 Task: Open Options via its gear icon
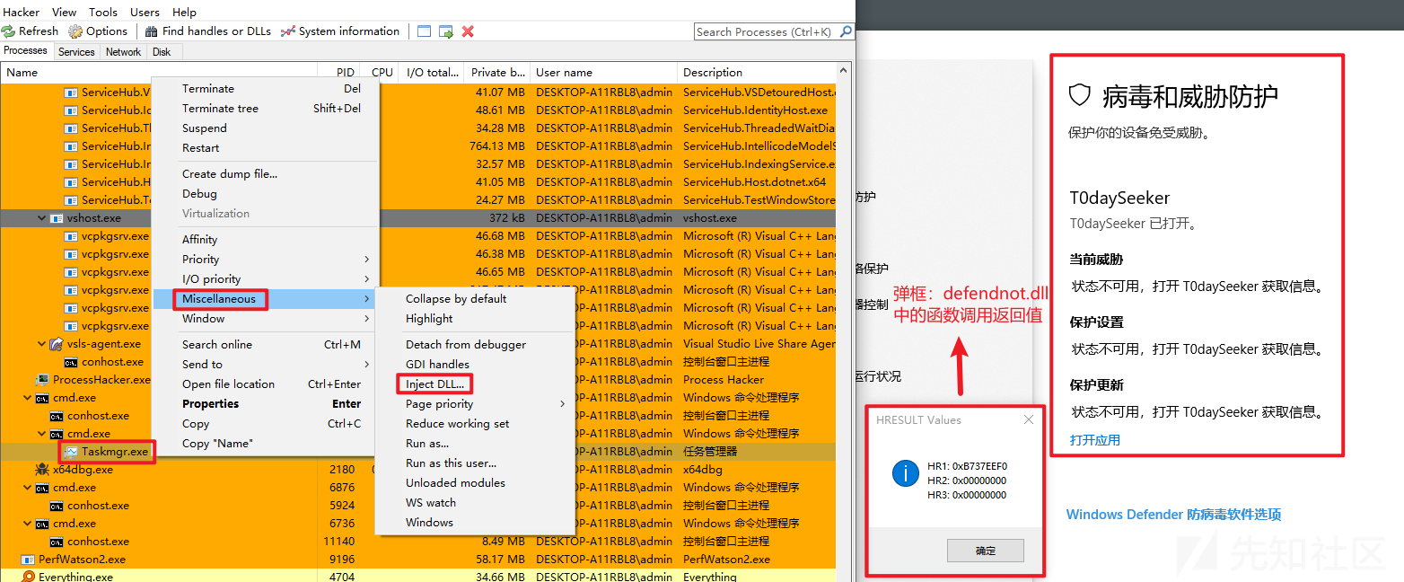pyautogui.click(x=75, y=31)
